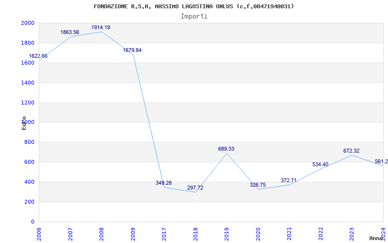Click the 2020 year axis label

click(259, 234)
